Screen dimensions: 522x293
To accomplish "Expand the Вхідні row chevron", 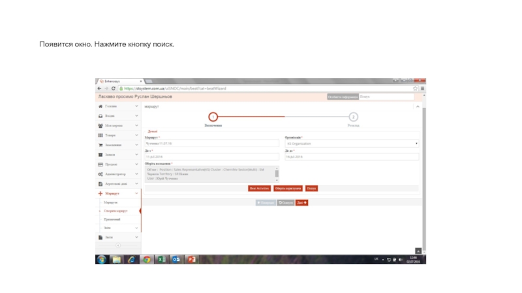I will click(x=136, y=116).
